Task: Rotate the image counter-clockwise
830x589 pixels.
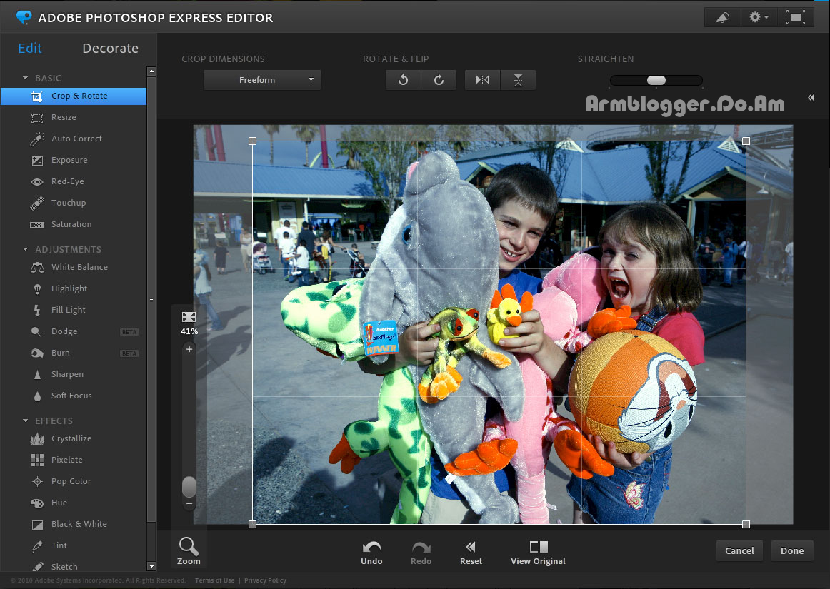Action: pos(404,80)
